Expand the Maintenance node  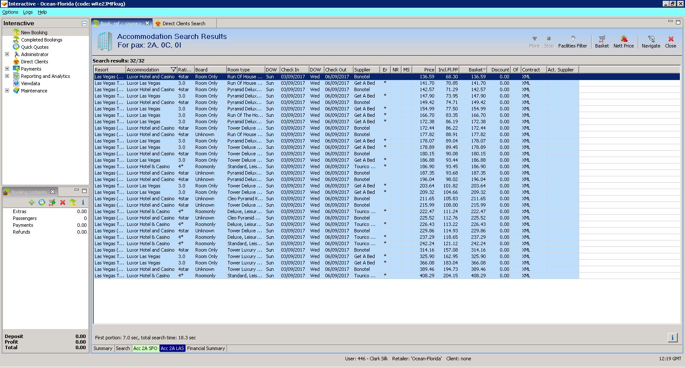7,91
